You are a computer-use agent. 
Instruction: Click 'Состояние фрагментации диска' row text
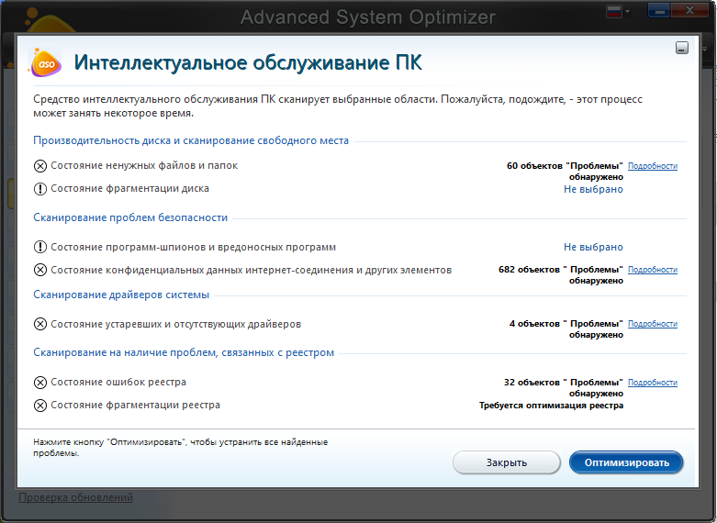[129, 188]
